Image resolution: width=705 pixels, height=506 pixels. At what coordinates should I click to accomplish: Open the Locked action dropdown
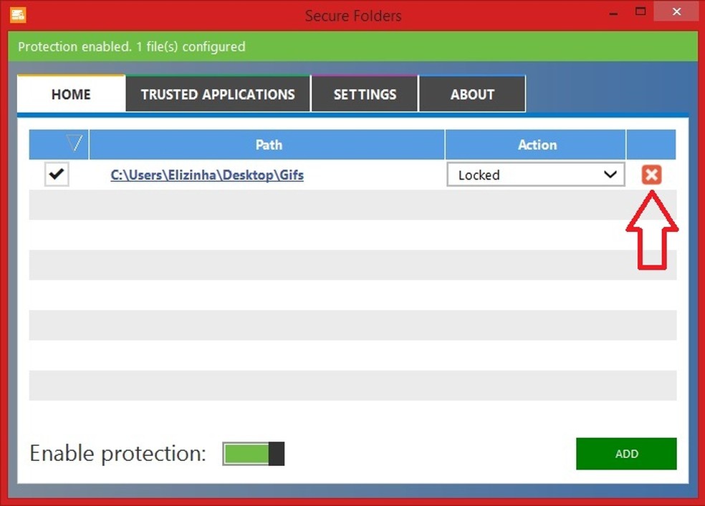[535, 175]
